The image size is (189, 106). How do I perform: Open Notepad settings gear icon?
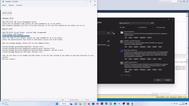click(x=95, y=5)
